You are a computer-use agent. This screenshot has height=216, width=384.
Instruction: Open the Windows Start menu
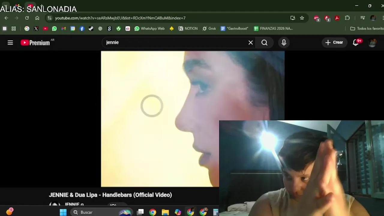63,212
